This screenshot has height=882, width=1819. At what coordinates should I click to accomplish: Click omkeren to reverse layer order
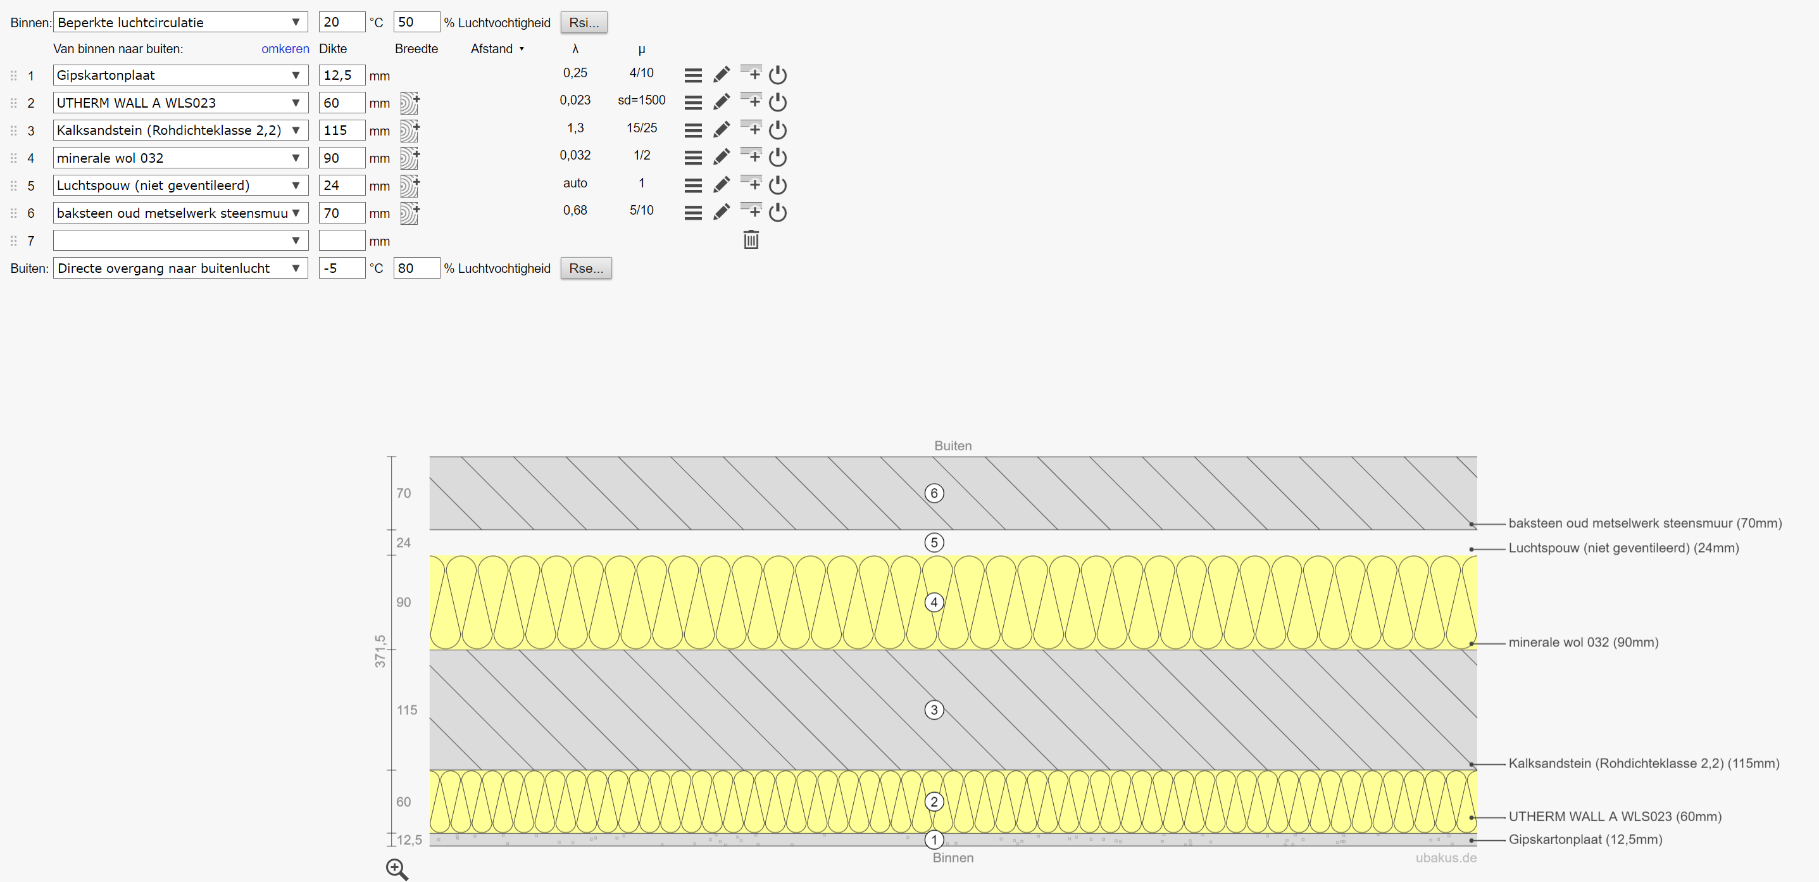point(285,49)
